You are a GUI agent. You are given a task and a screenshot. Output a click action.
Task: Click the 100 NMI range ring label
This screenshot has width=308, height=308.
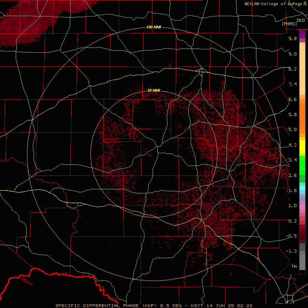[154, 27]
